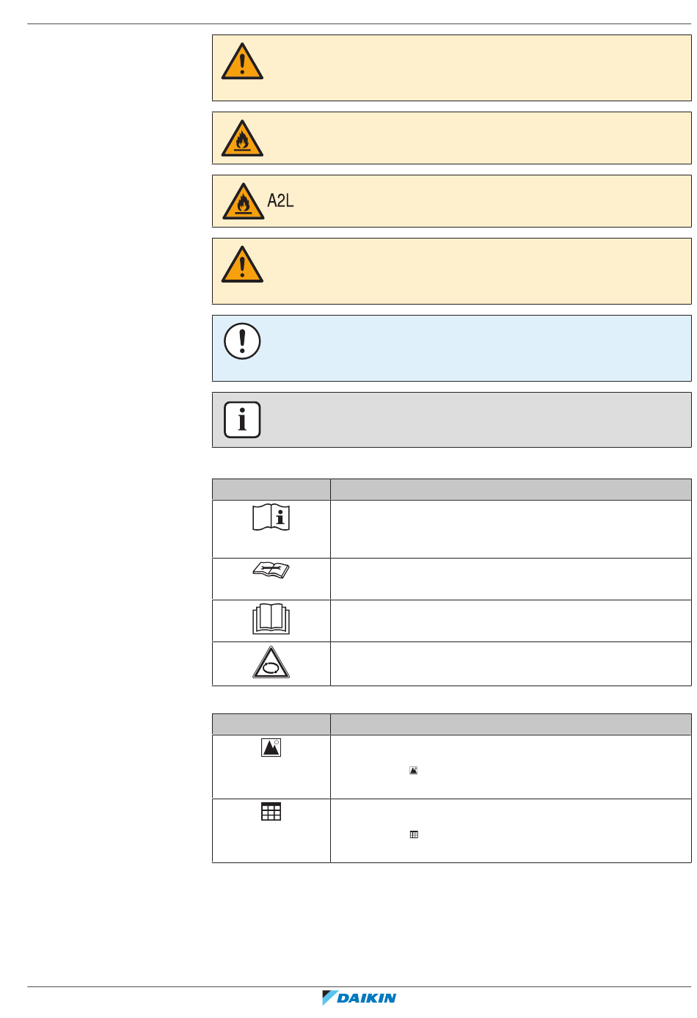Viewport: 697px width, 1018px height.
Task: Click the grey header row above manual icons
Action: click(452, 490)
